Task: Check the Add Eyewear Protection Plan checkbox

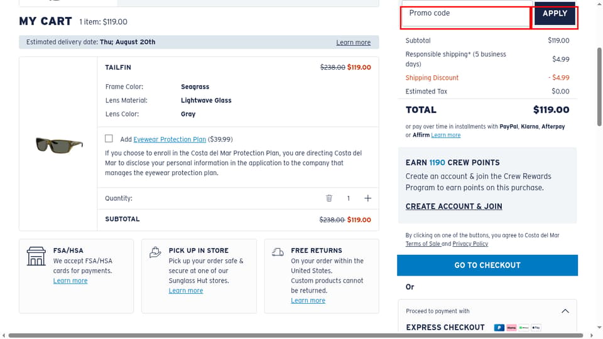Action: click(x=109, y=138)
